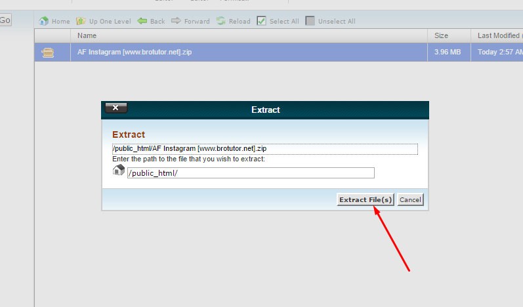Screen dimensions: 523x307
Task: Click the extract path input field
Action: [251, 173]
